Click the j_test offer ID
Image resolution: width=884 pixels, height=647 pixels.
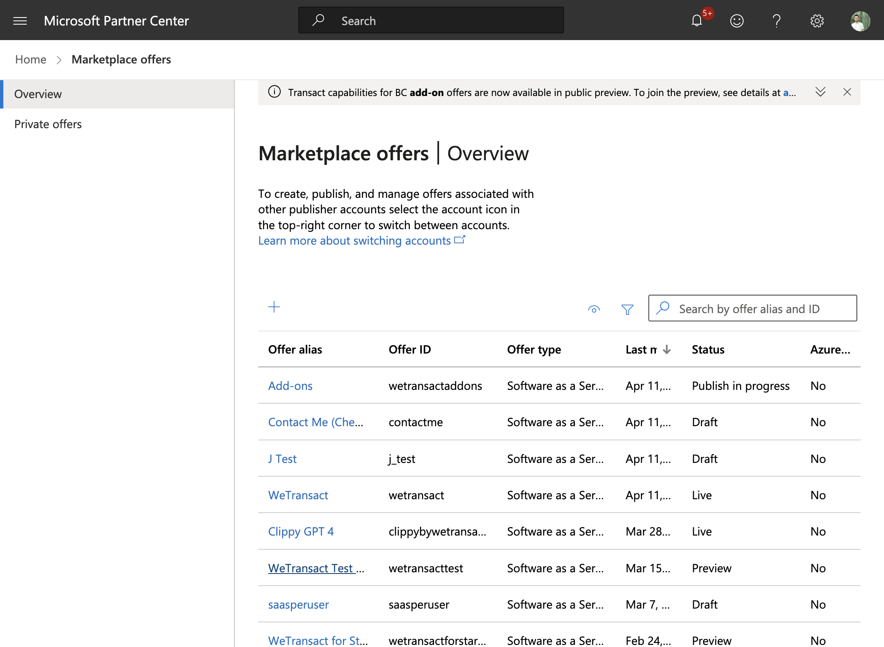pos(402,459)
